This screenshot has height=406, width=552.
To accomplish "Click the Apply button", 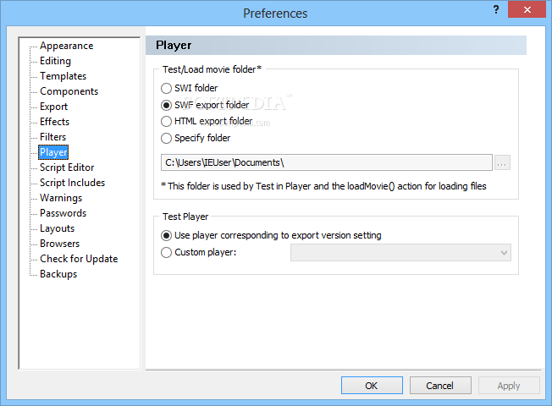I will [x=509, y=386].
